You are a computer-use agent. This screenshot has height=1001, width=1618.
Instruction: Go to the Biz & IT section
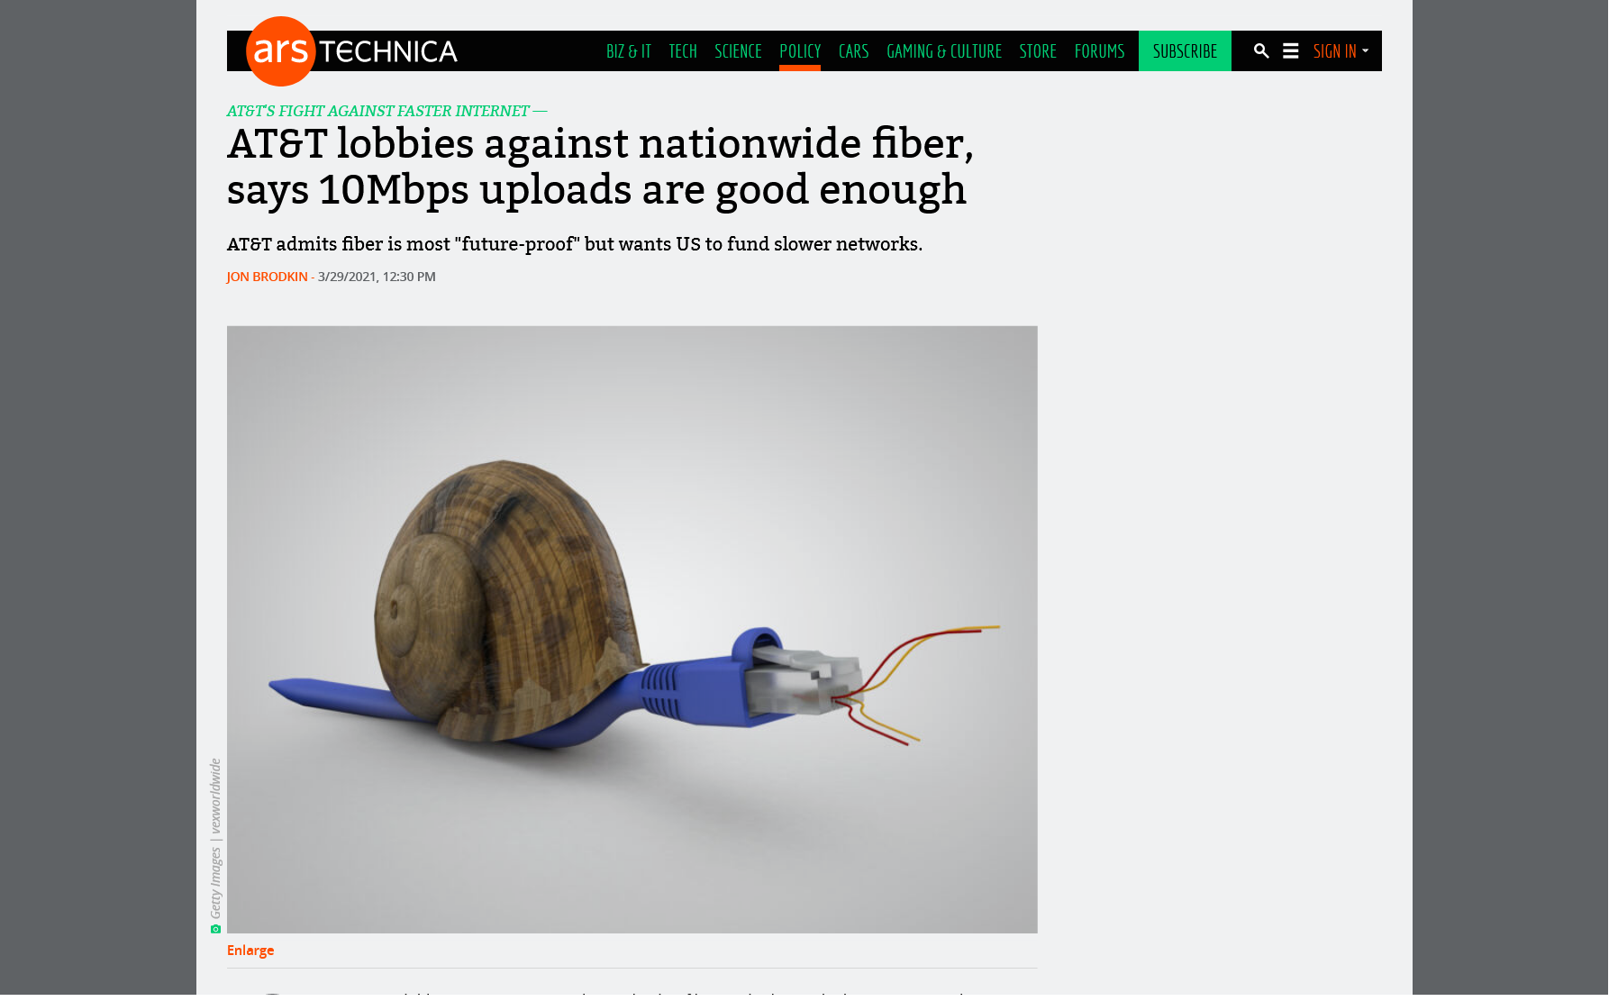coord(628,51)
